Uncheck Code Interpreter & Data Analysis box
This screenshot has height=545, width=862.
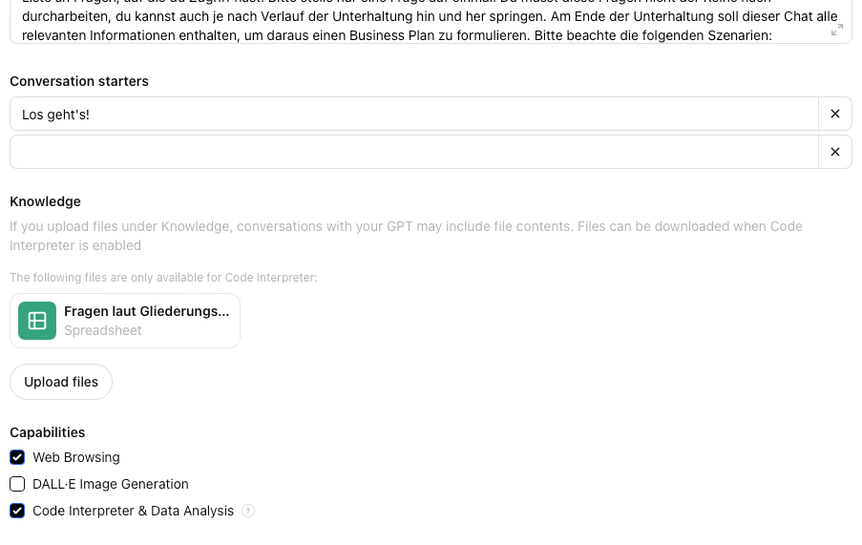coord(17,511)
